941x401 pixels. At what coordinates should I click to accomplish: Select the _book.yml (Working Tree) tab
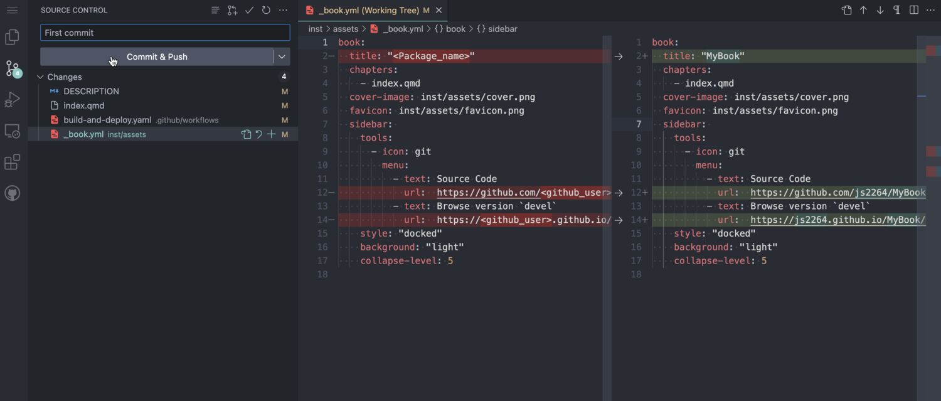click(x=368, y=10)
